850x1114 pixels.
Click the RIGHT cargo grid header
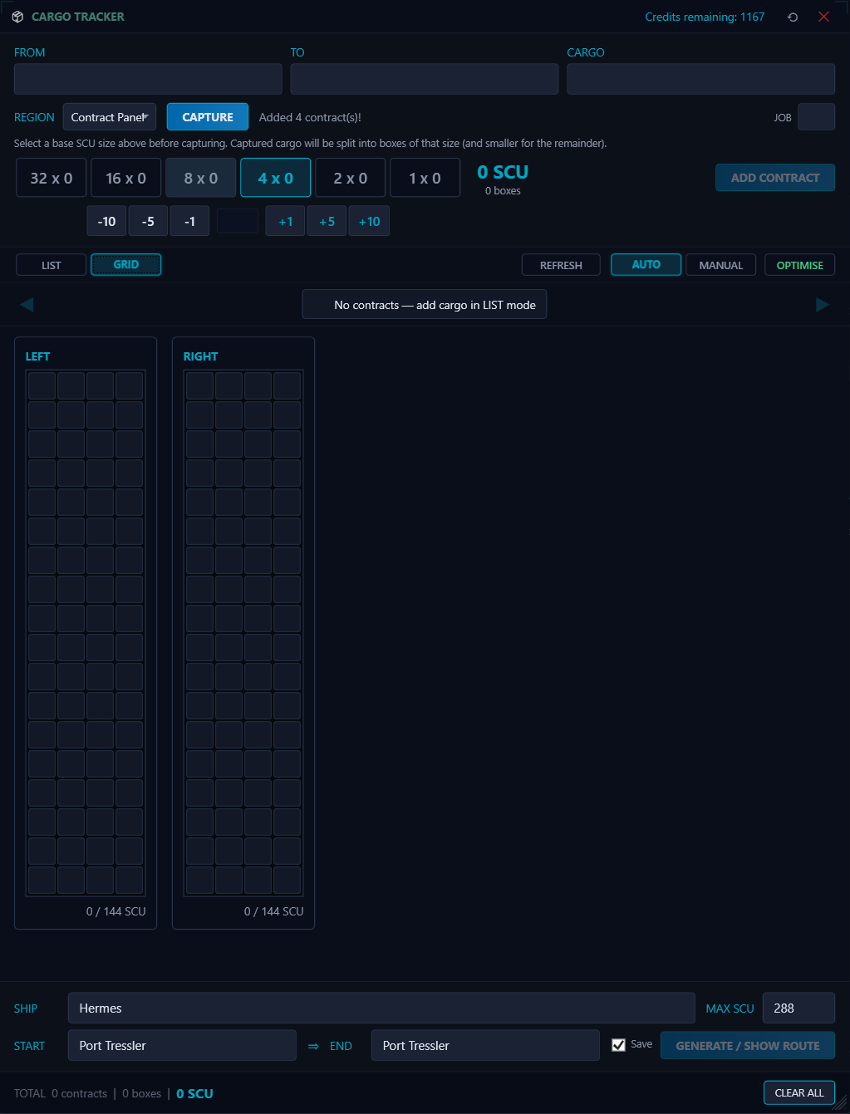201,356
